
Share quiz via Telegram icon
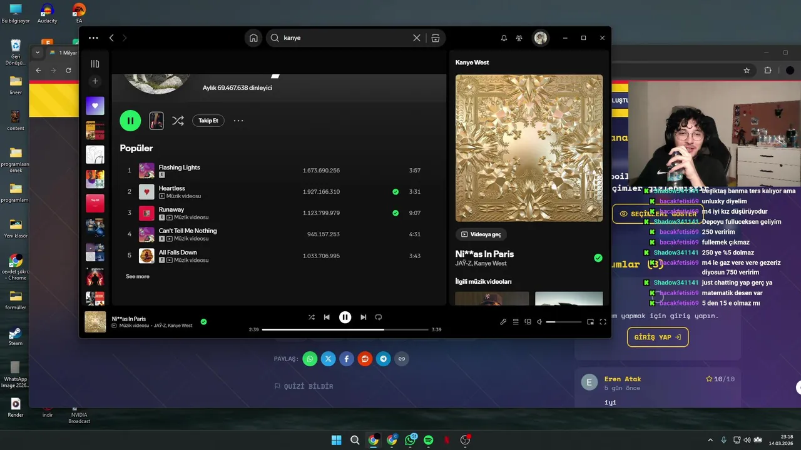click(384, 359)
